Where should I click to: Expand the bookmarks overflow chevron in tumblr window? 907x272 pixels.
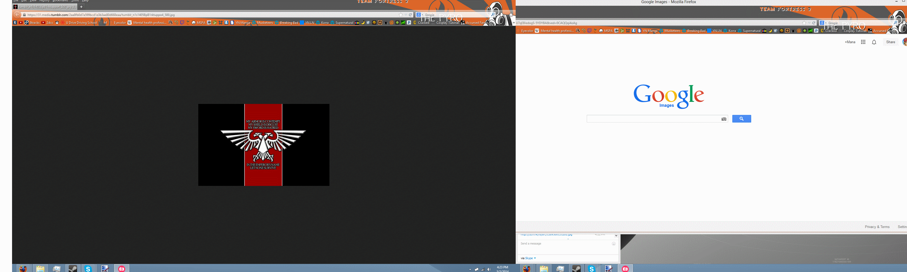(513, 23)
